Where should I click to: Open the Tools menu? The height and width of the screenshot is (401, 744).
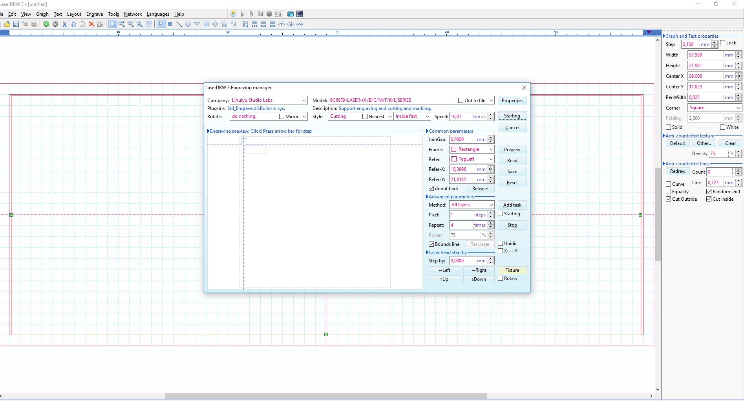click(x=113, y=14)
